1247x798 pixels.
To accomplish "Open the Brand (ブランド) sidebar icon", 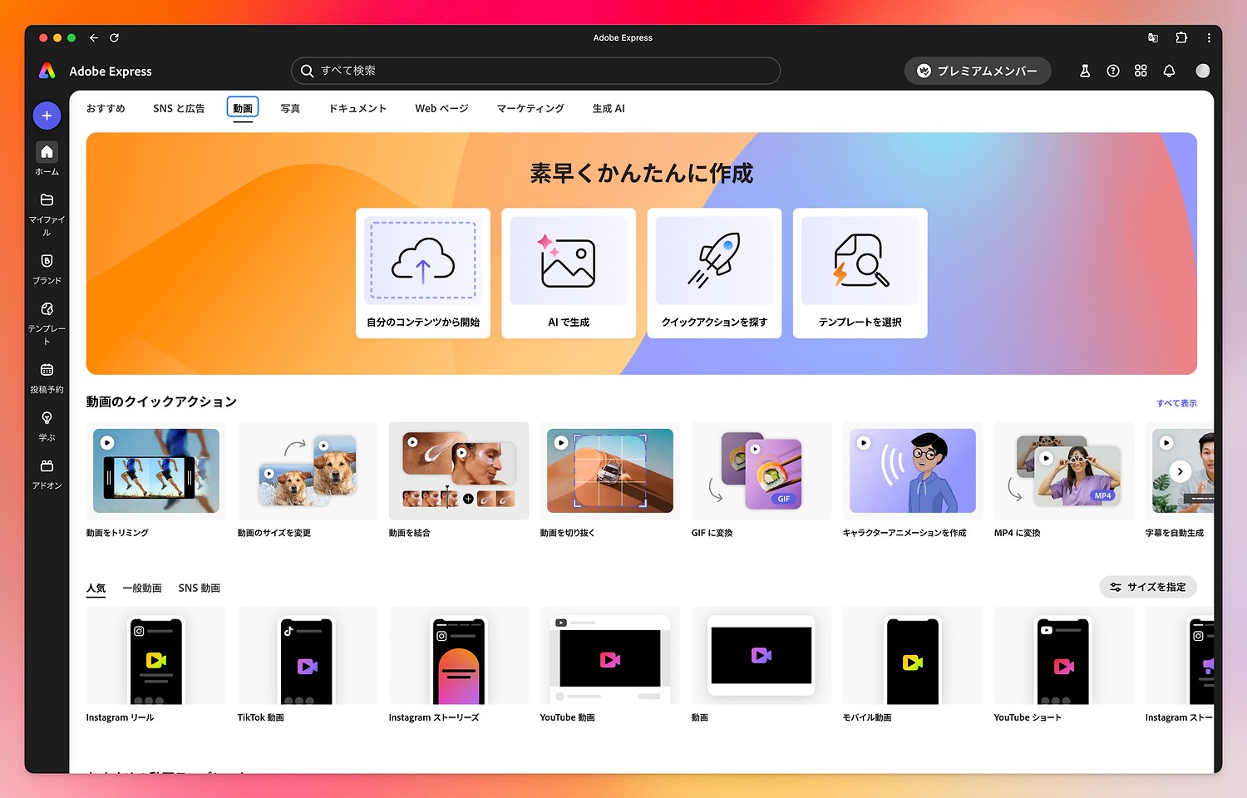I will [47, 261].
